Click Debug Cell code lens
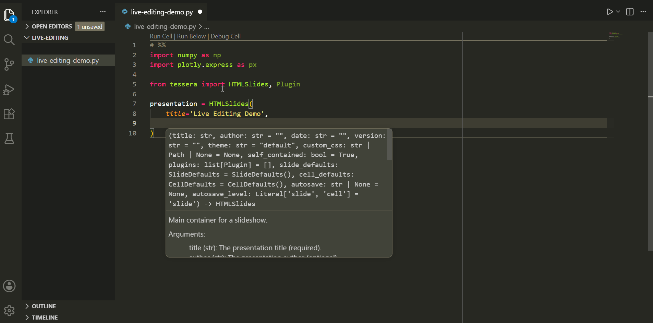Image resolution: width=653 pixels, height=323 pixels. 226,36
